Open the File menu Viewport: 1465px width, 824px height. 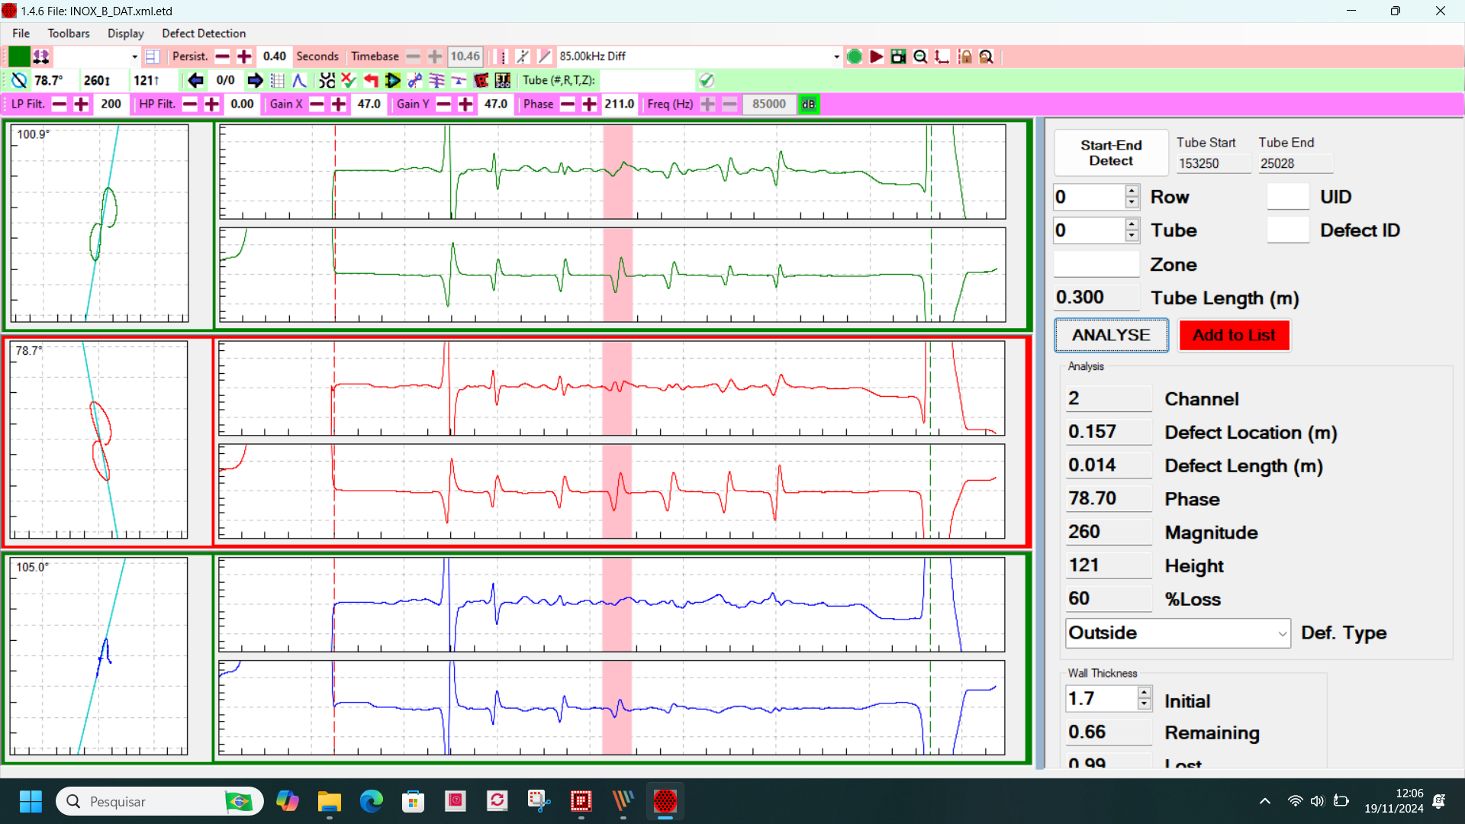[21, 34]
